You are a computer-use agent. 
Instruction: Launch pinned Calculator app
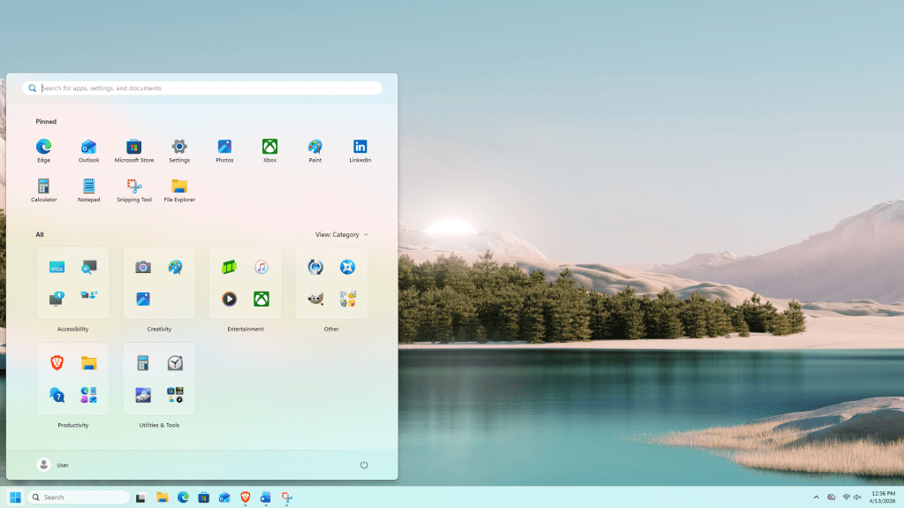pyautogui.click(x=44, y=190)
